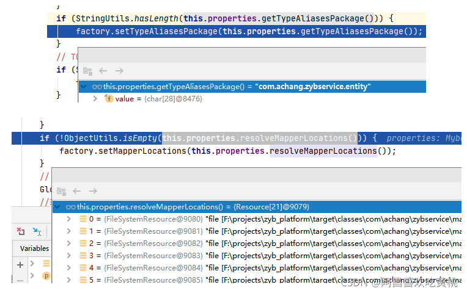467x293 pixels.
Task: Expand element 0 FileSystemResource@9080
Action: click(x=69, y=219)
